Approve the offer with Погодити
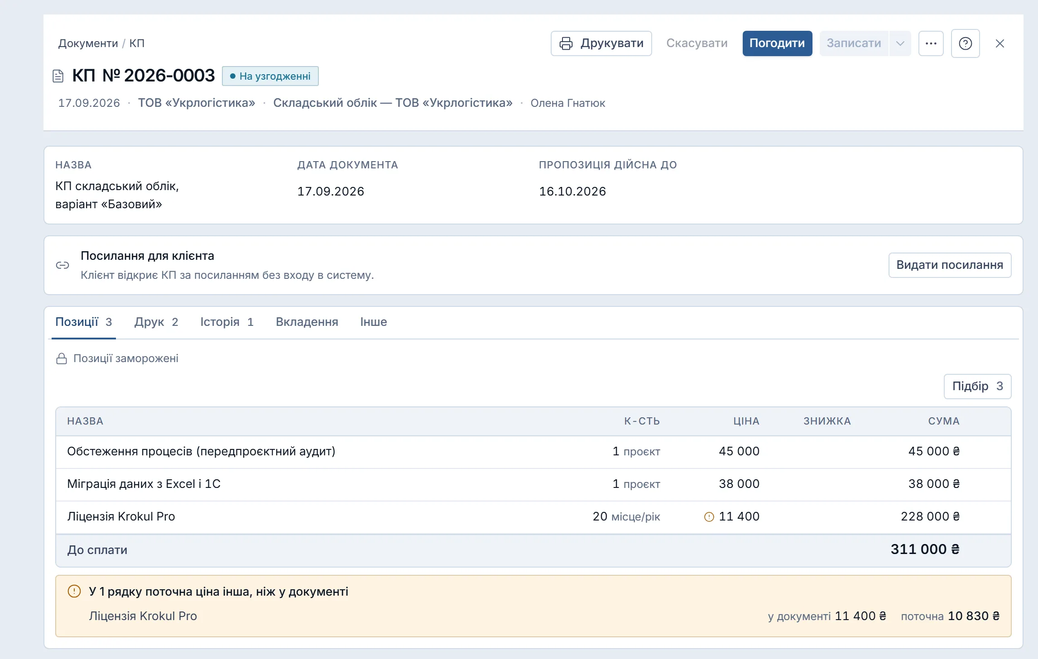This screenshot has height=659, width=1038. coord(777,43)
